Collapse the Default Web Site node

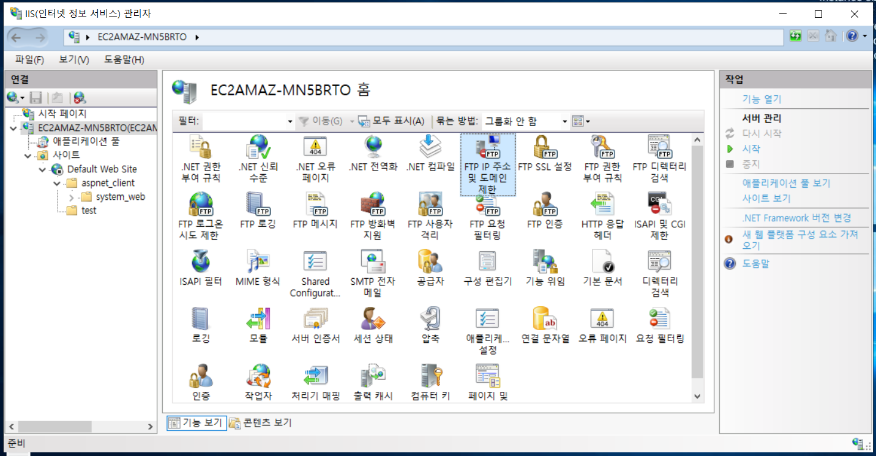coord(42,169)
